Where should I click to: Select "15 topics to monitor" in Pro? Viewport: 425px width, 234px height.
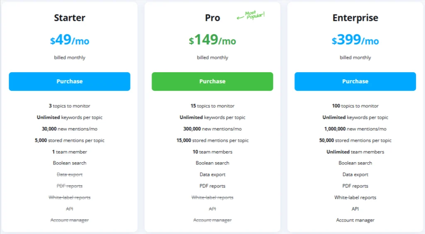[x=212, y=106]
